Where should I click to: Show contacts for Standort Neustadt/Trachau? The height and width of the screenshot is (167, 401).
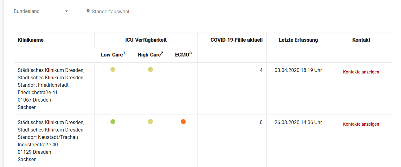[x=361, y=124]
